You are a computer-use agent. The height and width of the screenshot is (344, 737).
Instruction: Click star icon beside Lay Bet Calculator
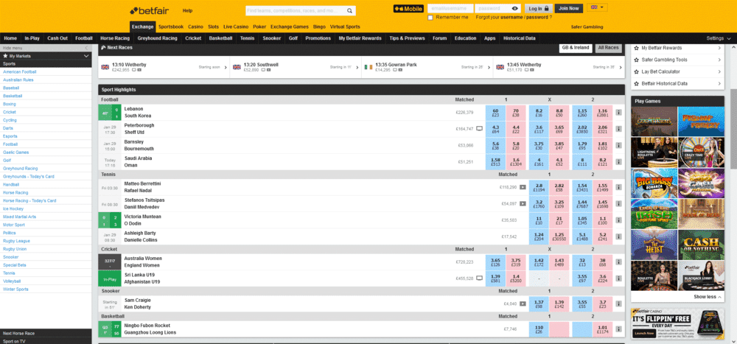(x=637, y=71)
